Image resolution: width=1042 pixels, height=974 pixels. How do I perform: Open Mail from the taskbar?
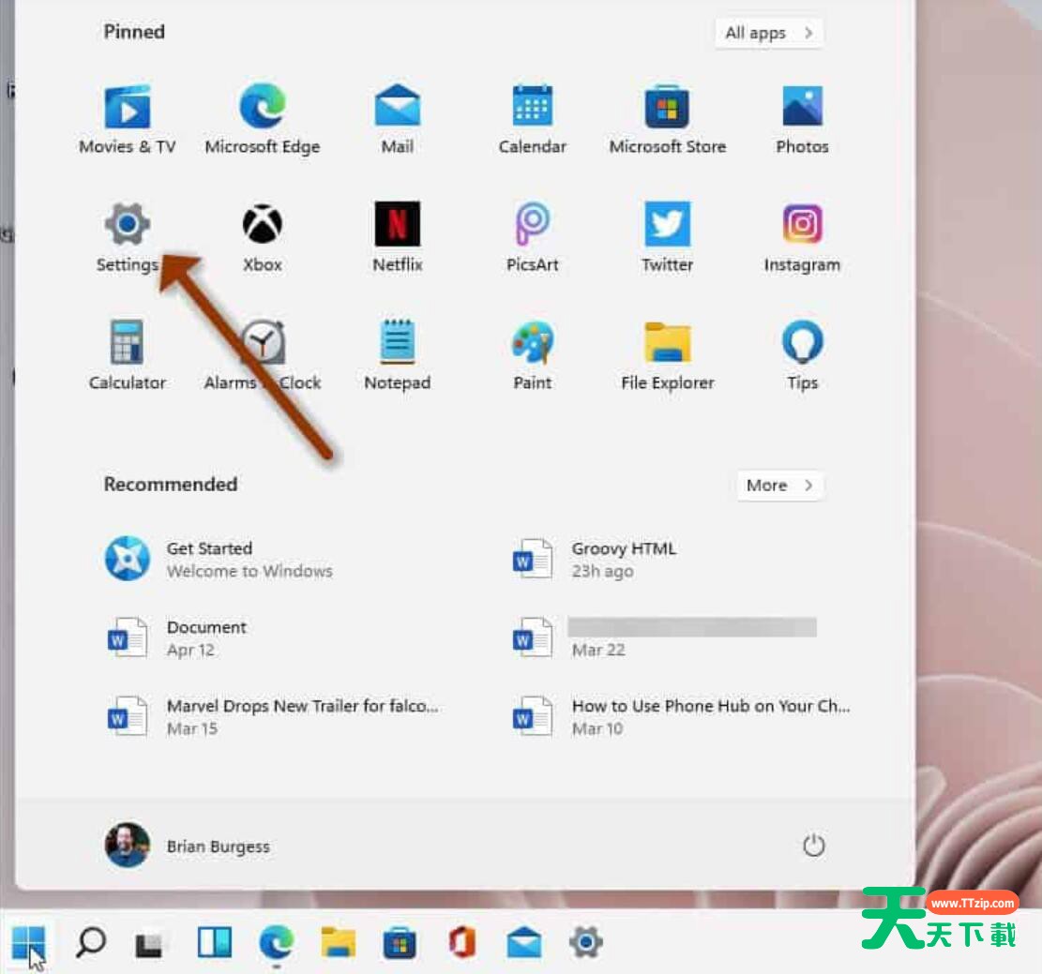click(523, 942)
